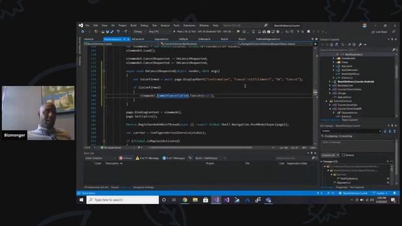Select Notifications.cs in Git Changes list
This screenshot has width=402, height=226.
click(349, 178)
